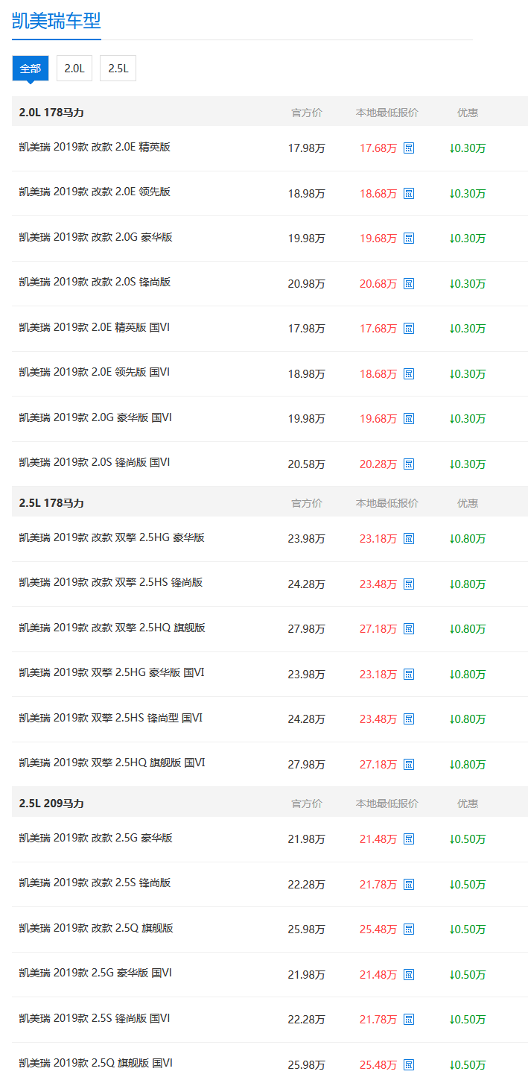Click 21.78万 price for 改款 2.5S 锋尚版
This screenshot has width=528, height=1086.
tap(378, 885)
